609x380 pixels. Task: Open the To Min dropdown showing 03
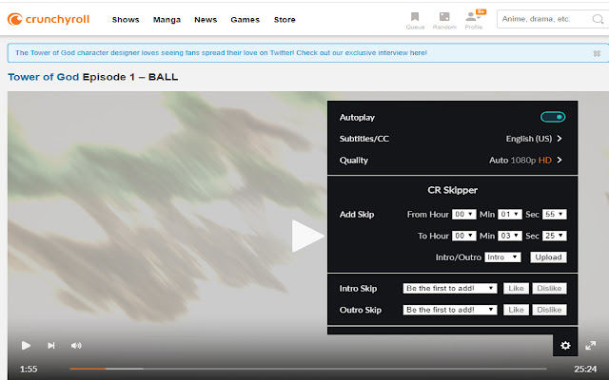[510, 236]
